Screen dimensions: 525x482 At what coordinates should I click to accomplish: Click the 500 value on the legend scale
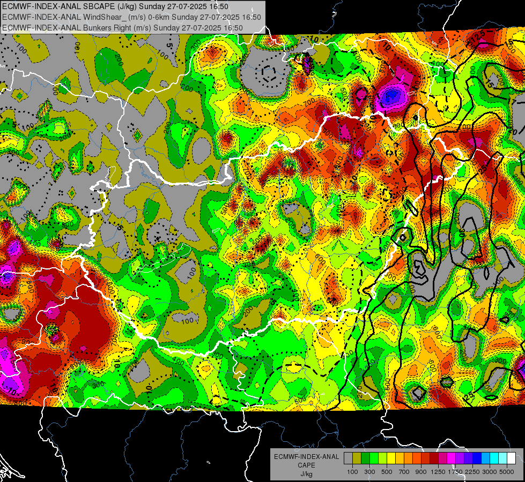pos(387,472)
